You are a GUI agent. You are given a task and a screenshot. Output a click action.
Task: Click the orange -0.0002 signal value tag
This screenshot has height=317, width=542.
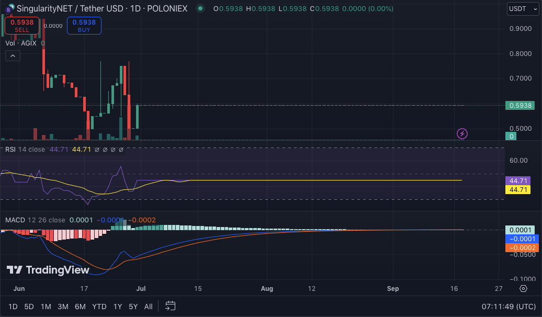click(522, 247)
